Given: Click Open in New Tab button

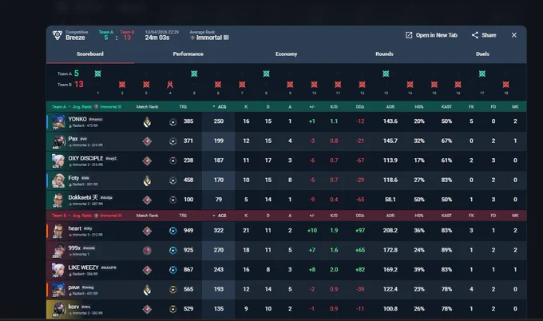Looking at the screenshot, I should 431,35.
